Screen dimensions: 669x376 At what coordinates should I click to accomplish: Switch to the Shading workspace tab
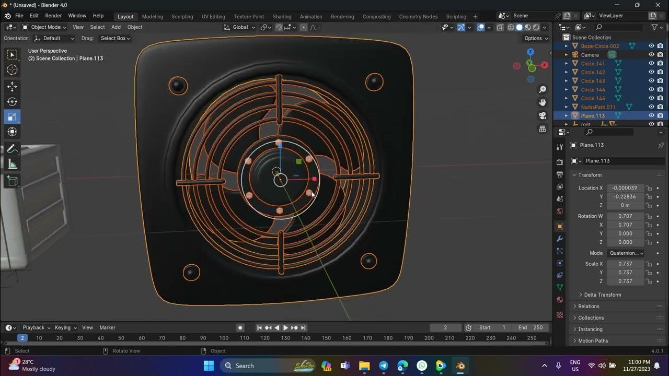pyautogui.click(x=282, y=16)
